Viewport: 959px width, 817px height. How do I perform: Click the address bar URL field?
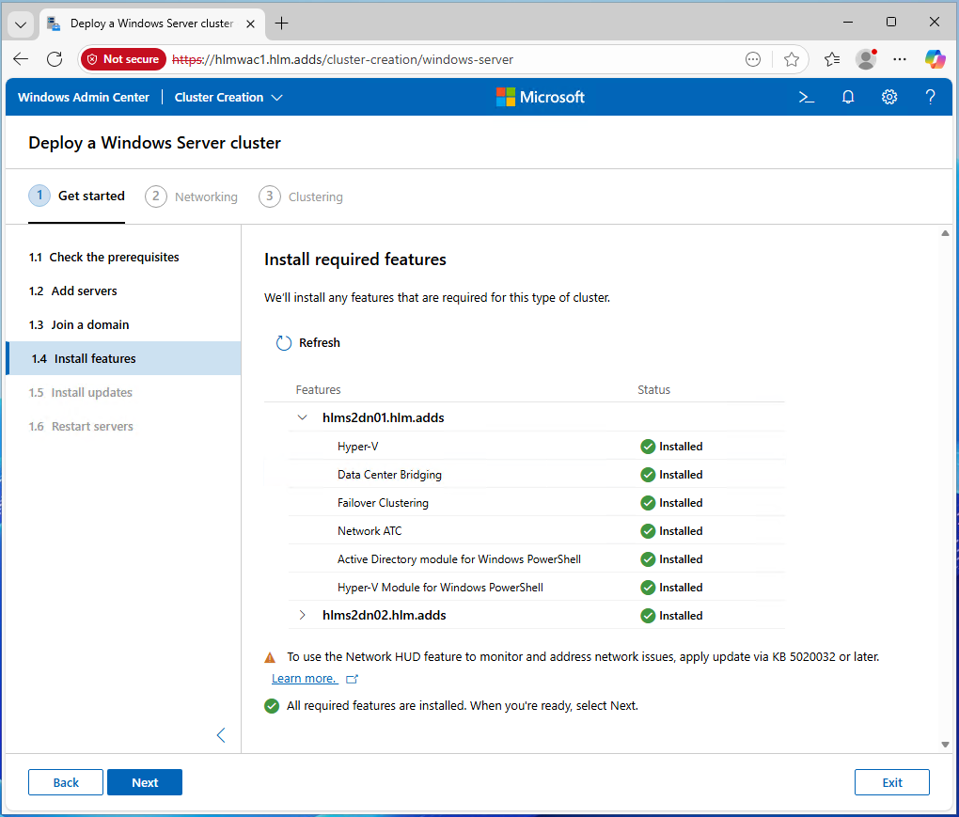coord(451,59)
